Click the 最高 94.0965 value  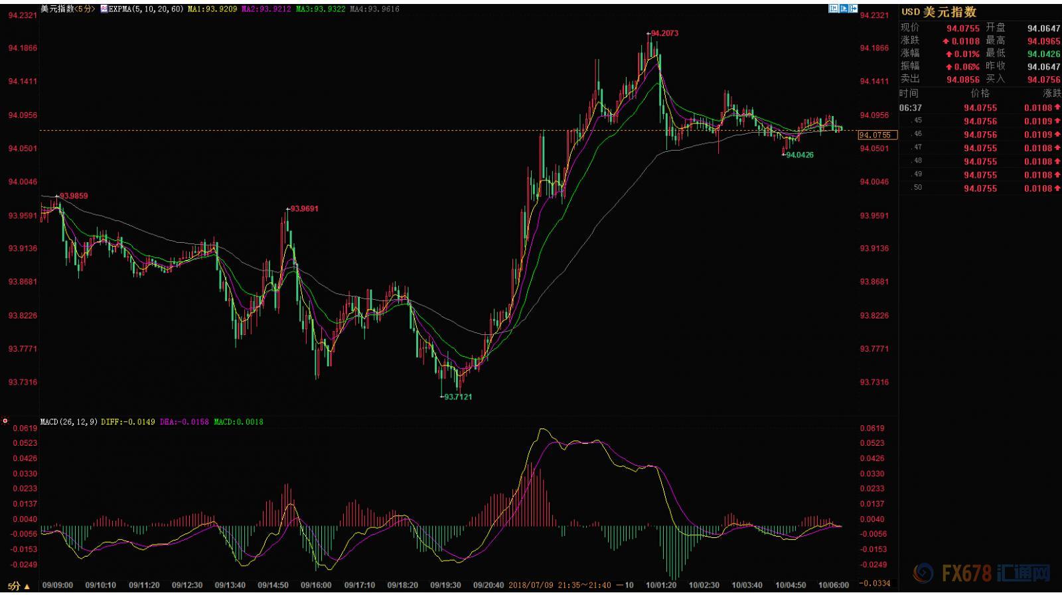[x=1044, y=41]
